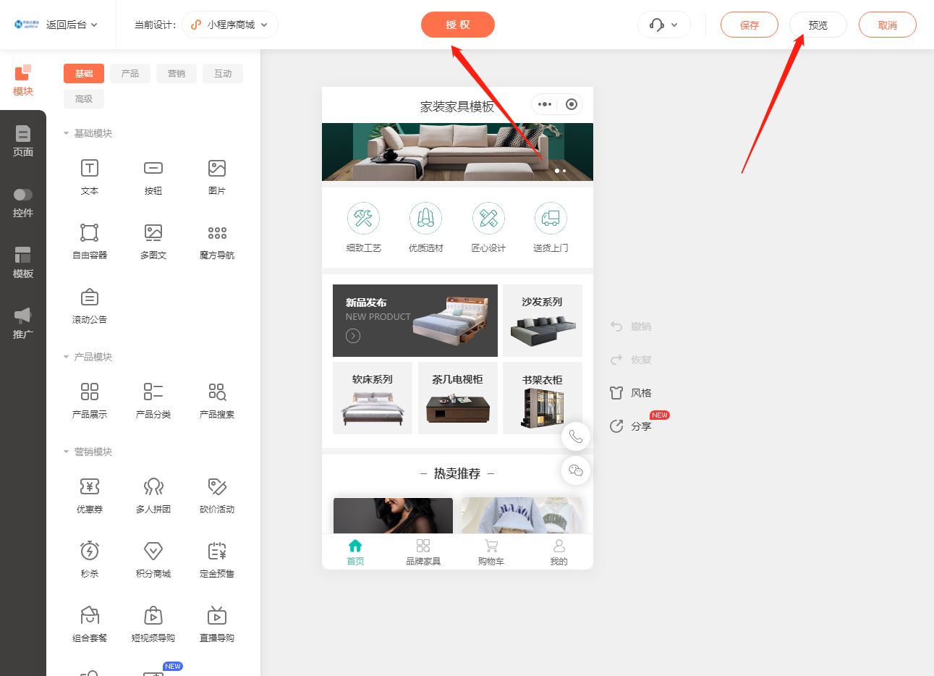Select the 基础 module category tab
Screen dimensions: 934x676
(x=84, y=73)
